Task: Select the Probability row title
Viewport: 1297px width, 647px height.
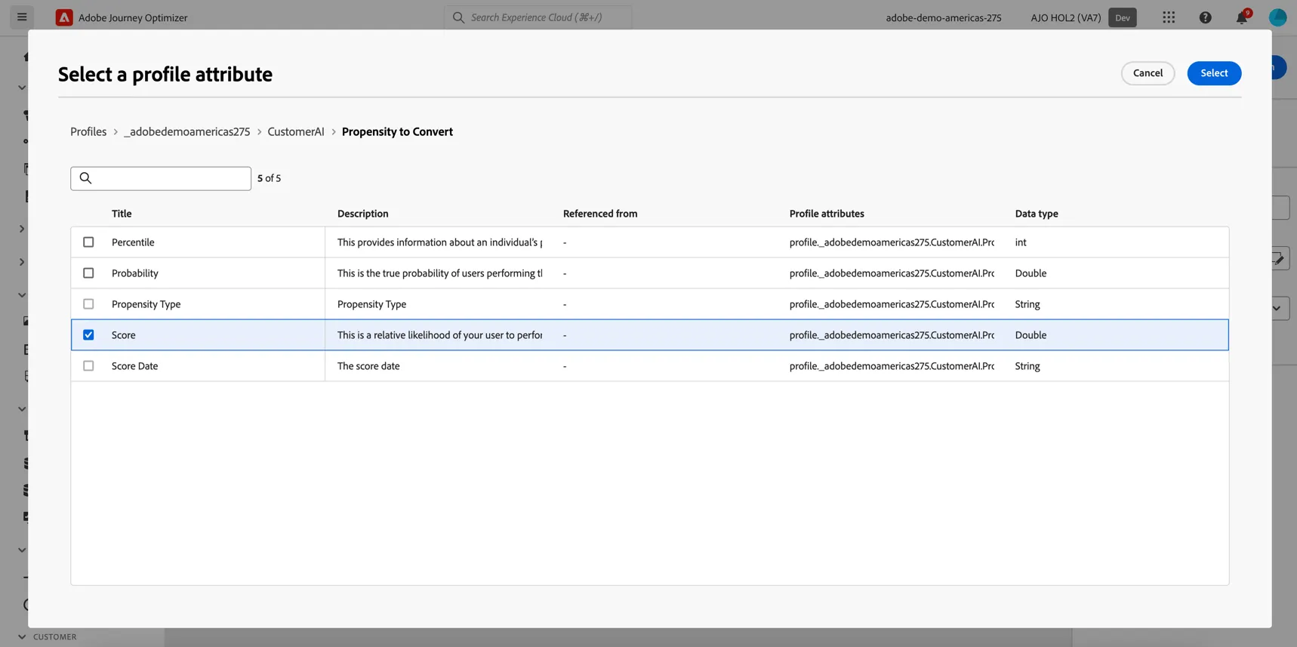Action: [135, 273]
